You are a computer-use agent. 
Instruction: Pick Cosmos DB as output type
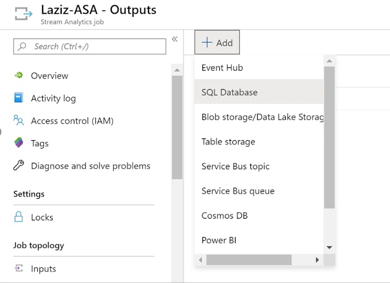tap(225, 216)
